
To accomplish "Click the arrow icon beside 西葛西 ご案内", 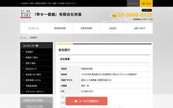I will coord(23,58).
